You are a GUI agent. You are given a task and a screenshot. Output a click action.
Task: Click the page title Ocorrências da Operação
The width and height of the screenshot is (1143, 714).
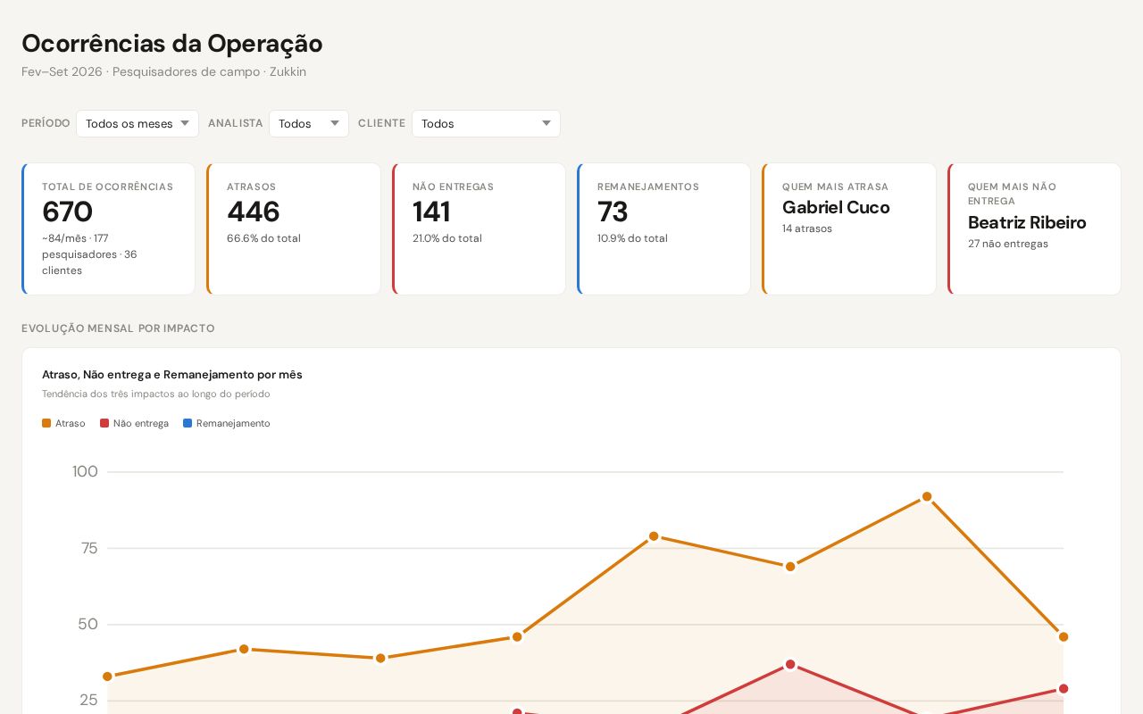pos(171,43)
